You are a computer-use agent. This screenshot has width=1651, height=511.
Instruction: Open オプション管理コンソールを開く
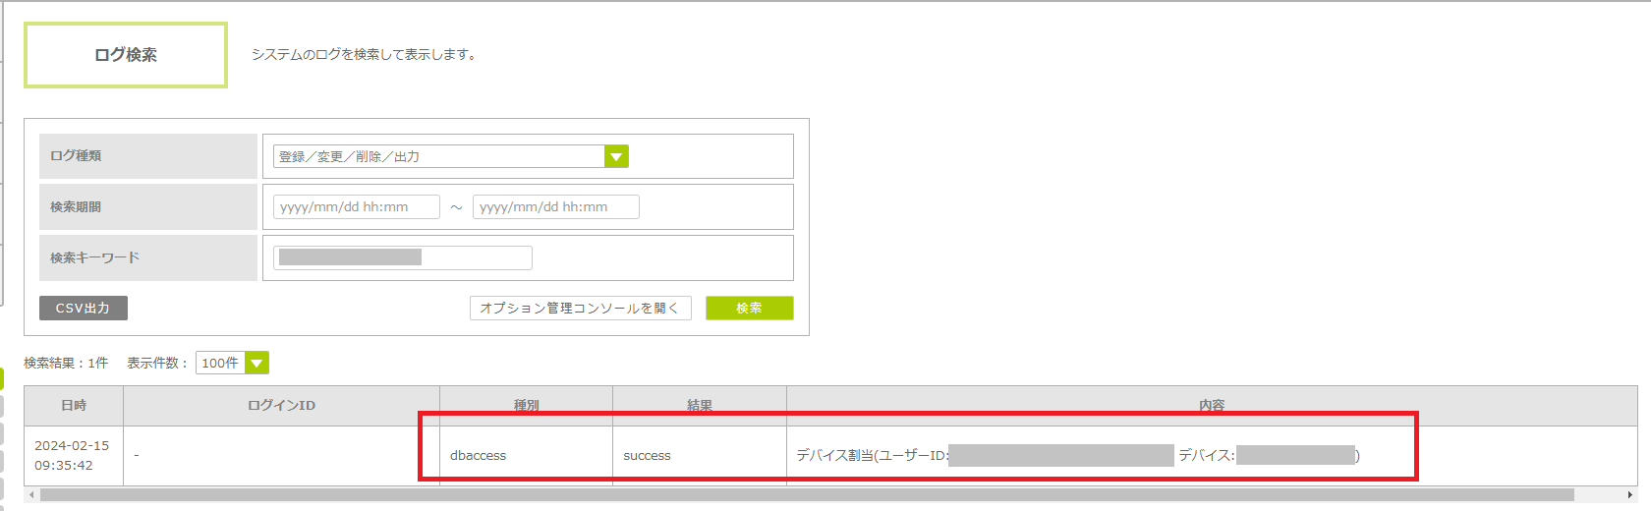tap(580, 308)
